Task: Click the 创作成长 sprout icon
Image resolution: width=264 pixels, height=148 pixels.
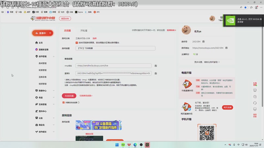Action: click(x=37, y=132)
